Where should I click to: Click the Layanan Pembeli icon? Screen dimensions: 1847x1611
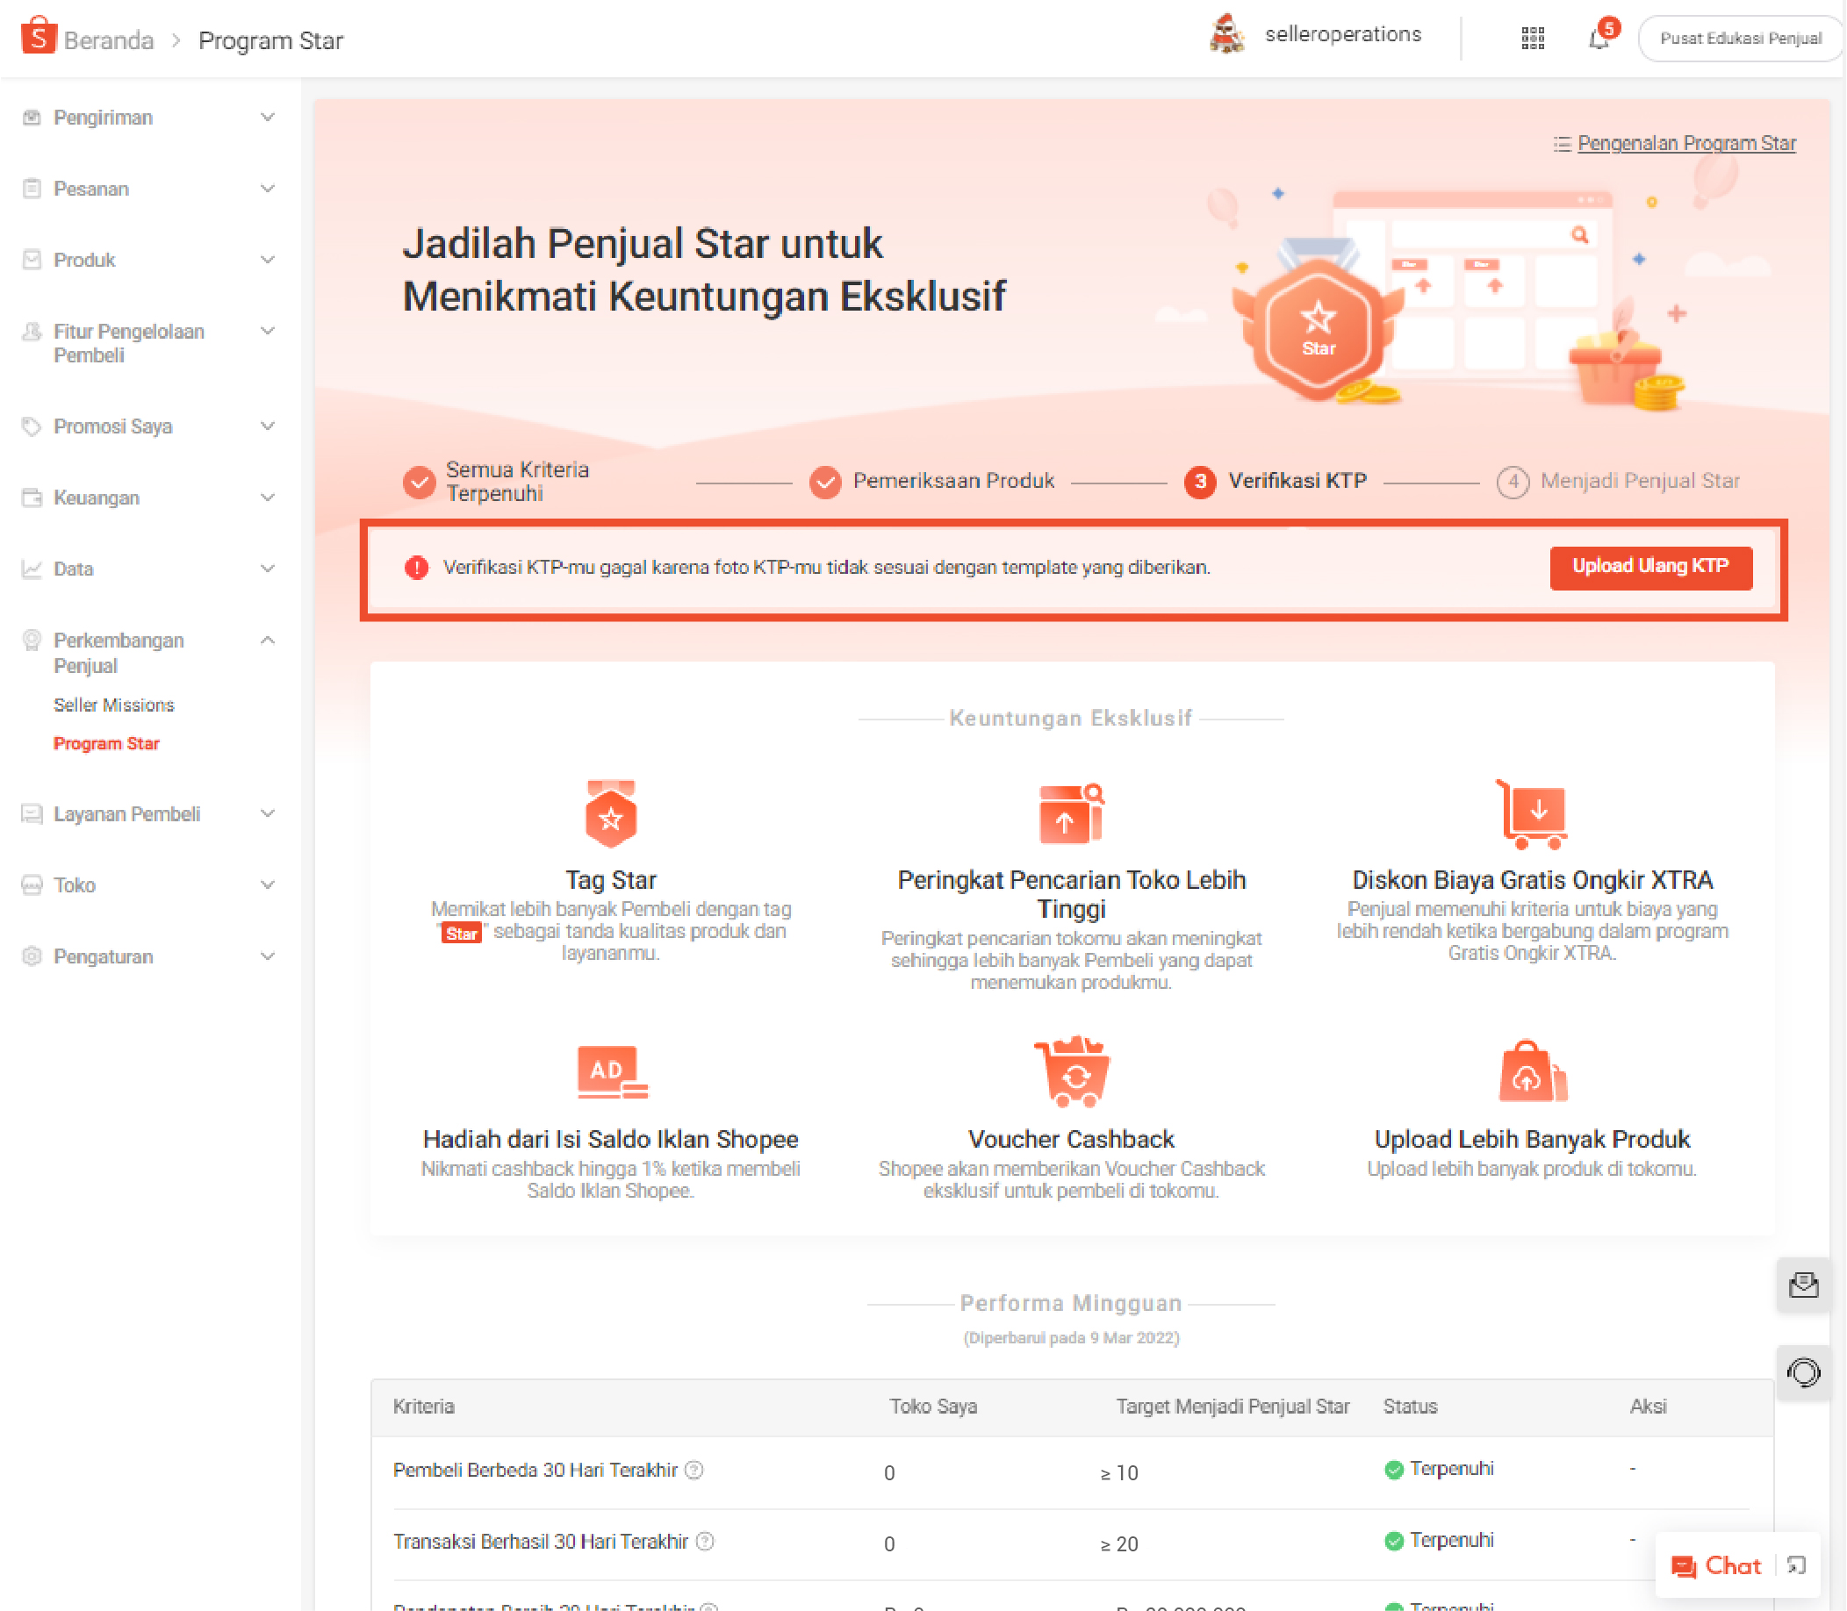pos(32,814)
